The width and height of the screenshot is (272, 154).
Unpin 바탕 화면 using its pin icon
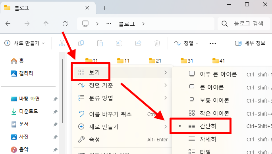point(55,99)
